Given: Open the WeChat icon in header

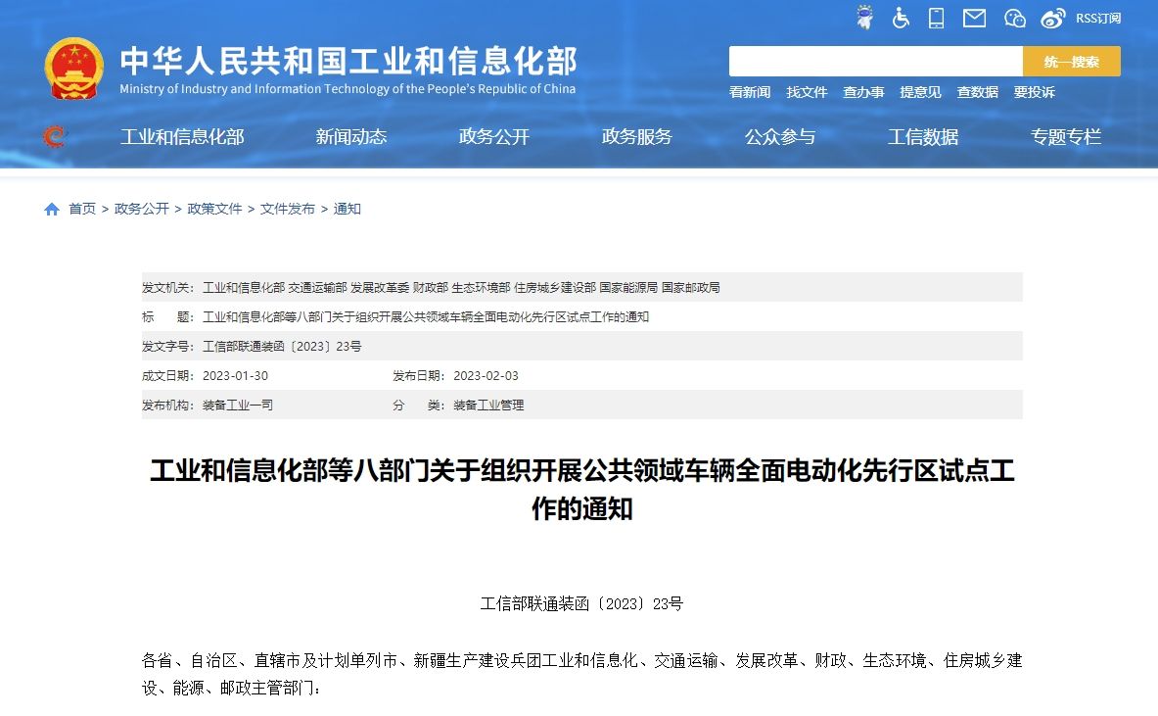Looking at the screenshot, I should coord(1015,18).
